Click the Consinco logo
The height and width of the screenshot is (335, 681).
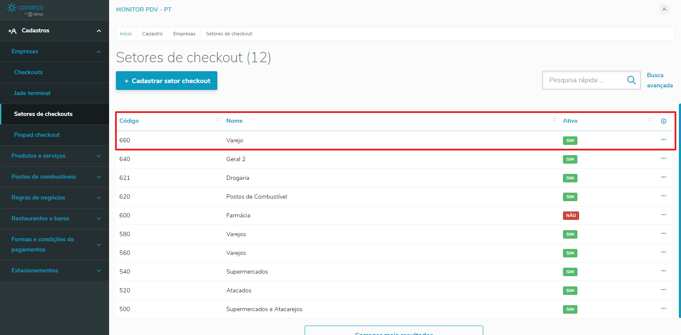[x=26, y=9]
